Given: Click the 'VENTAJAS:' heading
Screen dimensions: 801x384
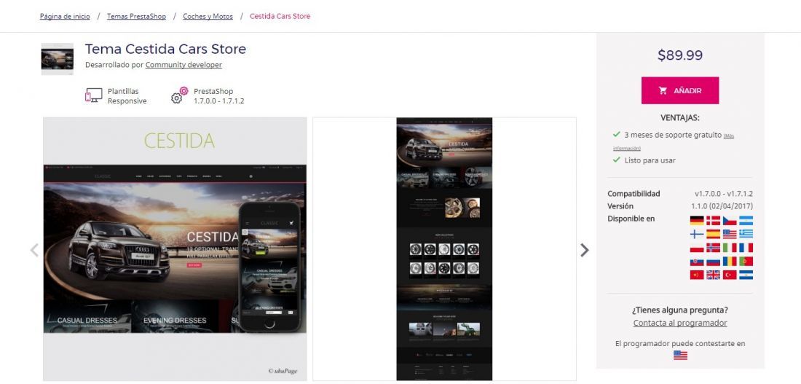Looking at the screenshot, I should (680, 118).
